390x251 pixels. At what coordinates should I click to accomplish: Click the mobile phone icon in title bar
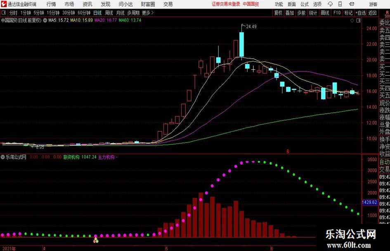click(340, 4)
